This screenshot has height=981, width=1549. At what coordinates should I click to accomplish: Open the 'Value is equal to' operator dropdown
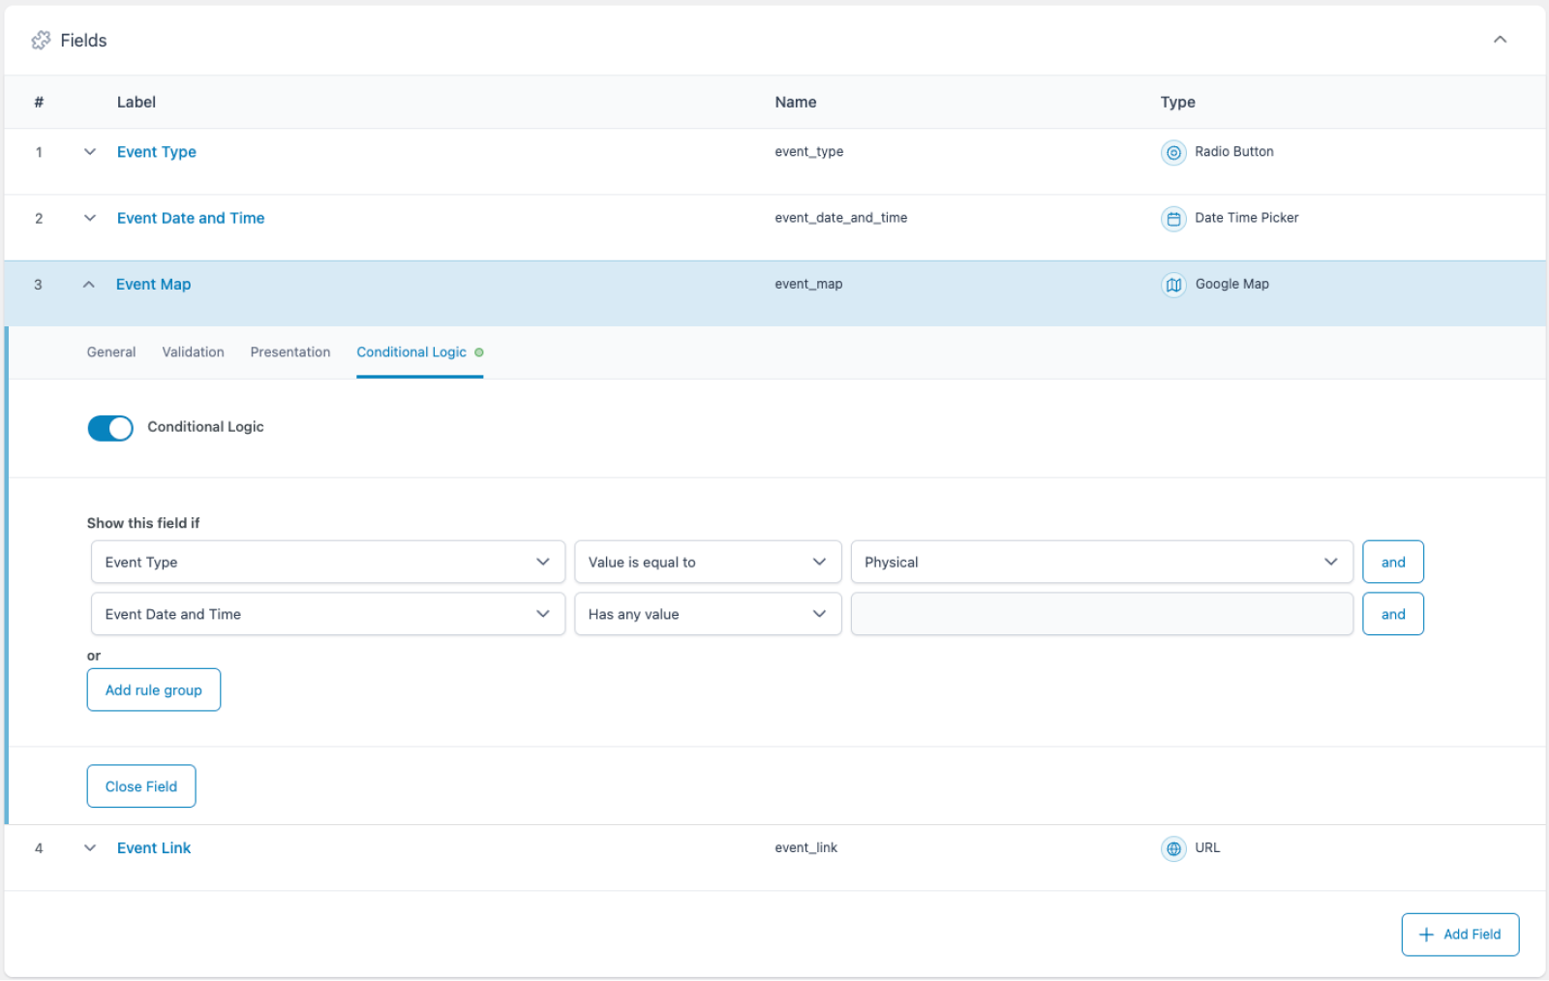point(707,562)
